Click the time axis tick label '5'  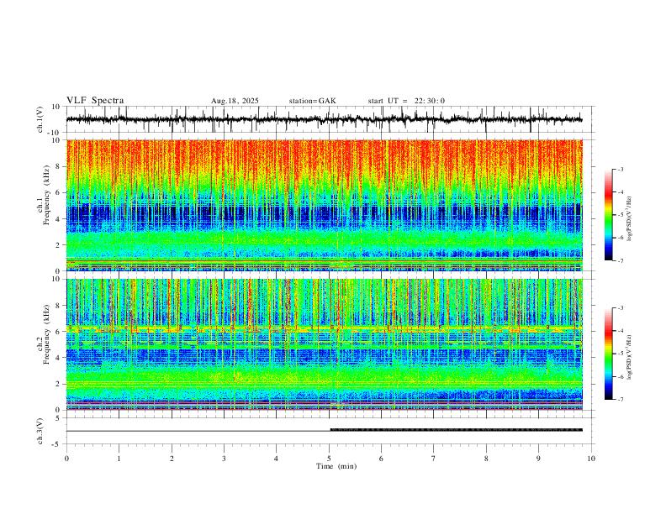[x=329, y=459]
